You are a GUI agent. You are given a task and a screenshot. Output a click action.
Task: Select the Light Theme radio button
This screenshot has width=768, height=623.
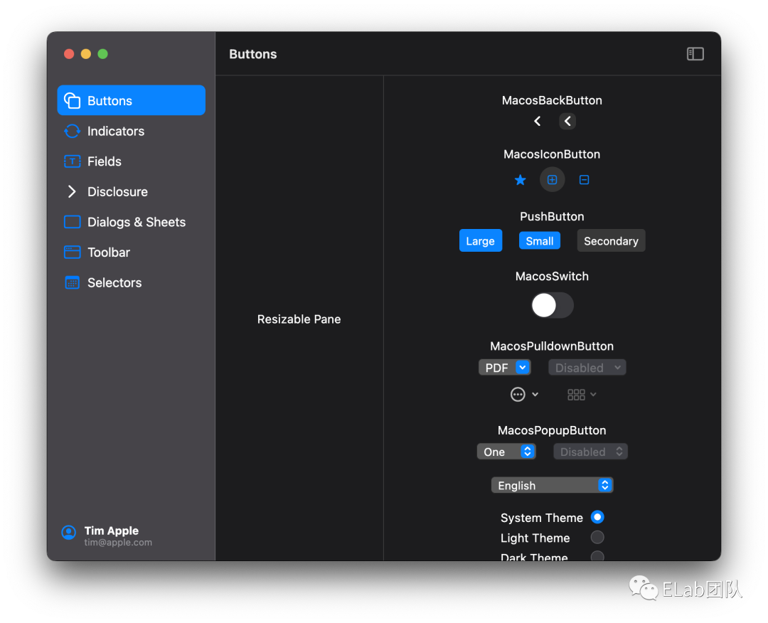[x=597, y=537]
